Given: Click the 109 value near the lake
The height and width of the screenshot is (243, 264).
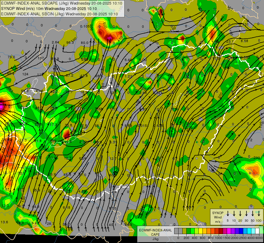Looking at the screenshot, I should coord(53,141).
